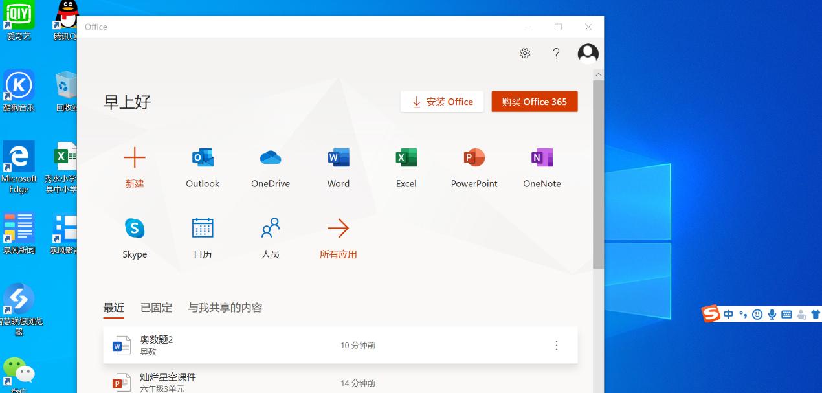Screen dimensions: 822x393
Task: Click Sogou microphone voice input icon
Action: (772, 314)
